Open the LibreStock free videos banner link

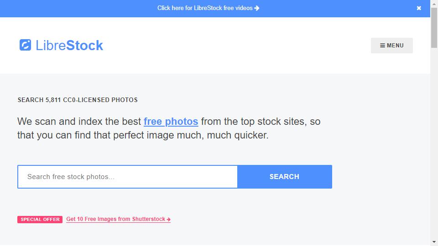208,8
